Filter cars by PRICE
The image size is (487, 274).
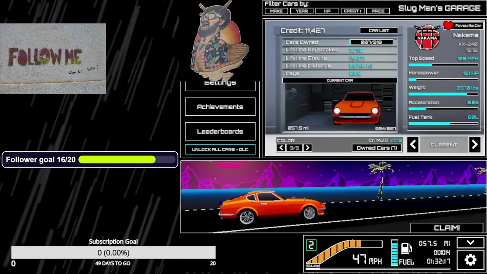pyautogui.click(x=378, y=11)
